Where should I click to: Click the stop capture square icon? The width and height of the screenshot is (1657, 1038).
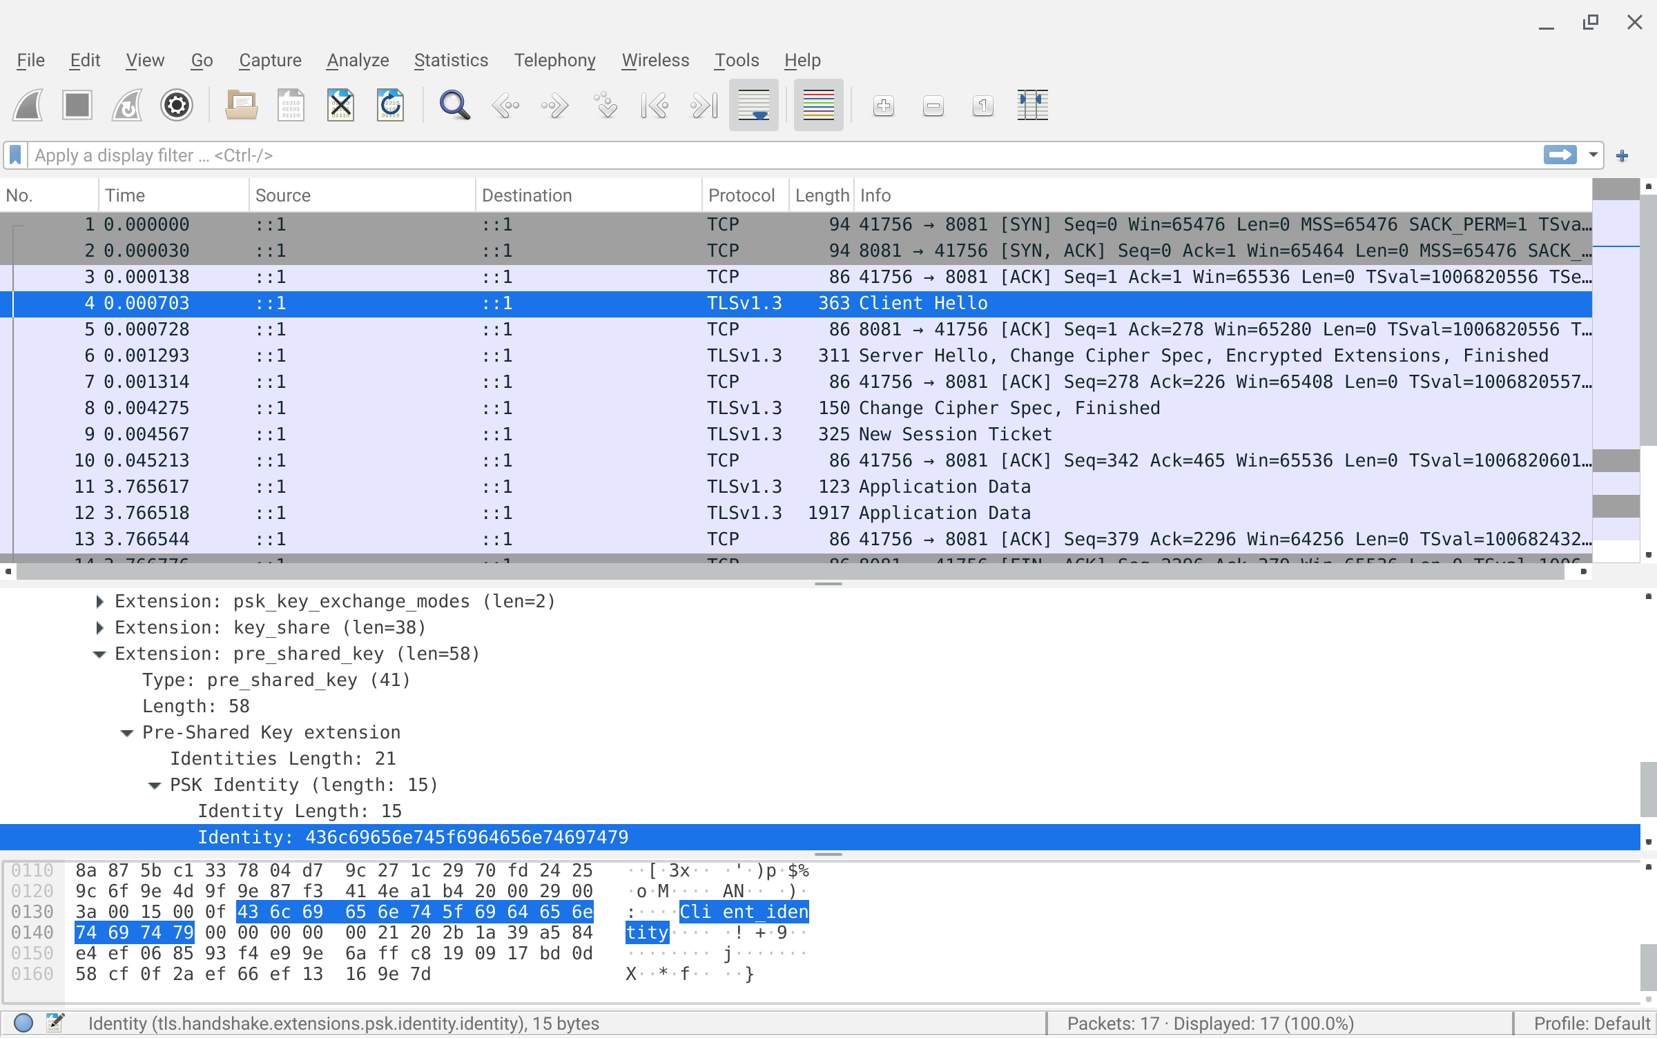pyautogui.click(x=77, y=106)
